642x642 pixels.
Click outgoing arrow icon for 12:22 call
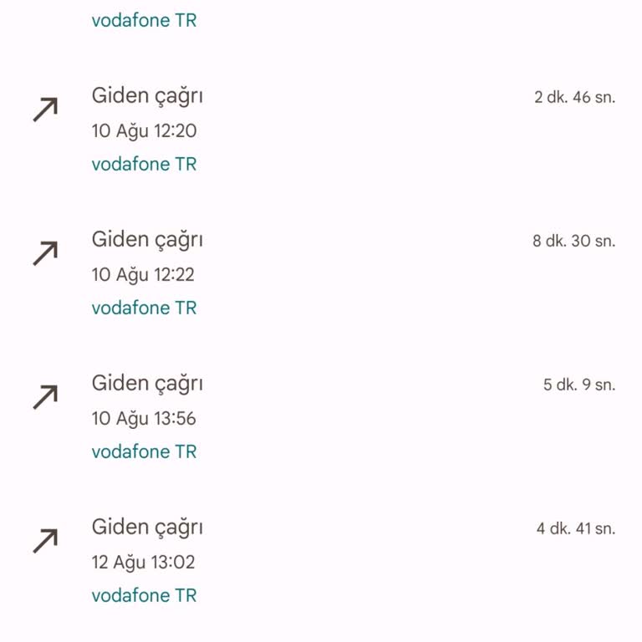pyautogui.click(x=45, y=253)
